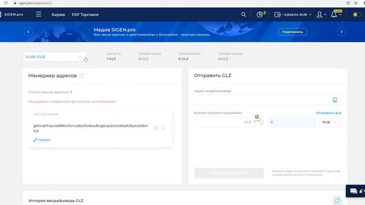Click Отправить все link

coord(328,113)
